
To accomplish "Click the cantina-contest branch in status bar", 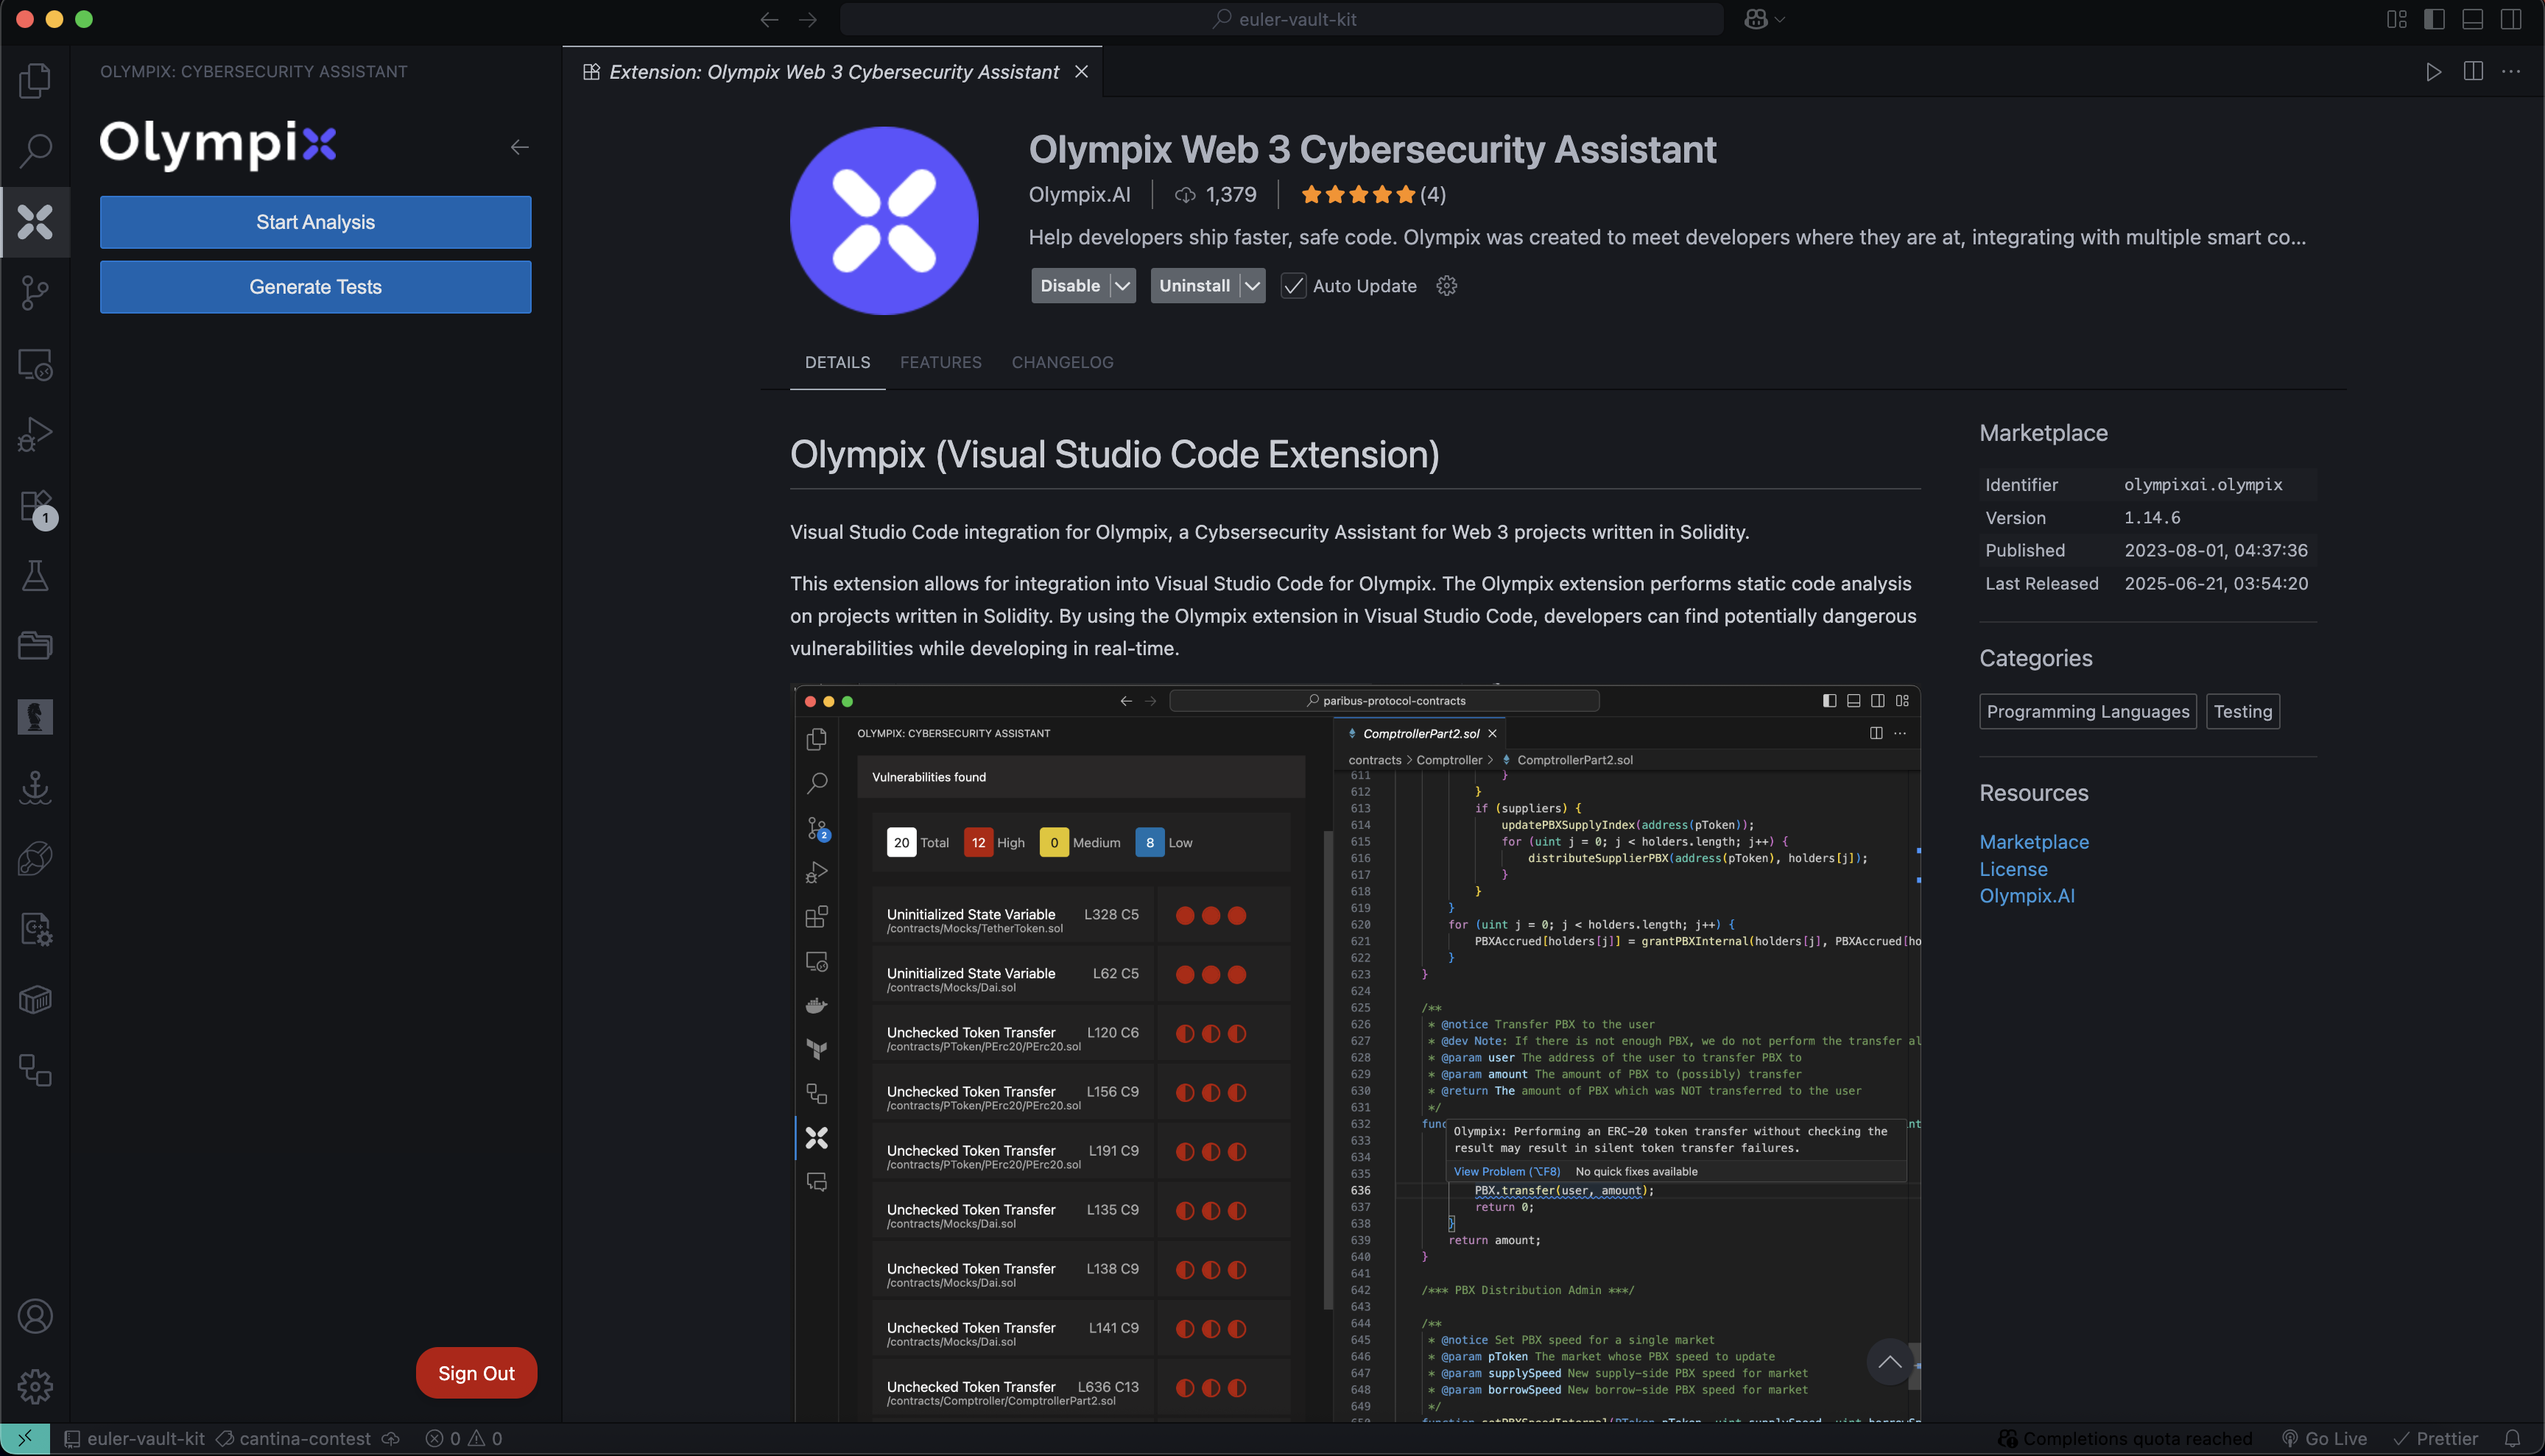I will (294, 1438).
